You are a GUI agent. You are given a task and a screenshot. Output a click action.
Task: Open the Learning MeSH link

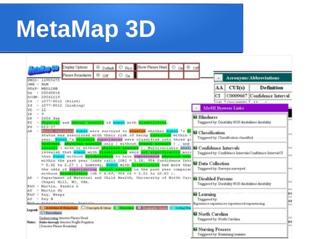pos(207,194)
